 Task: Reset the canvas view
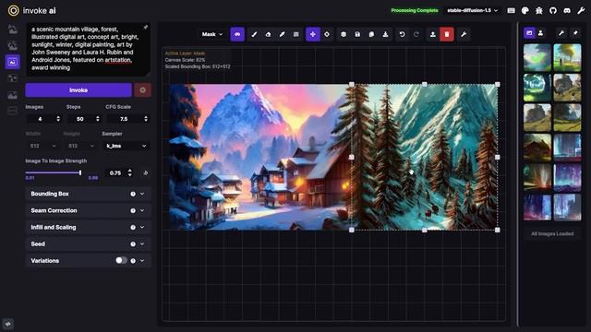pos(327,34)
